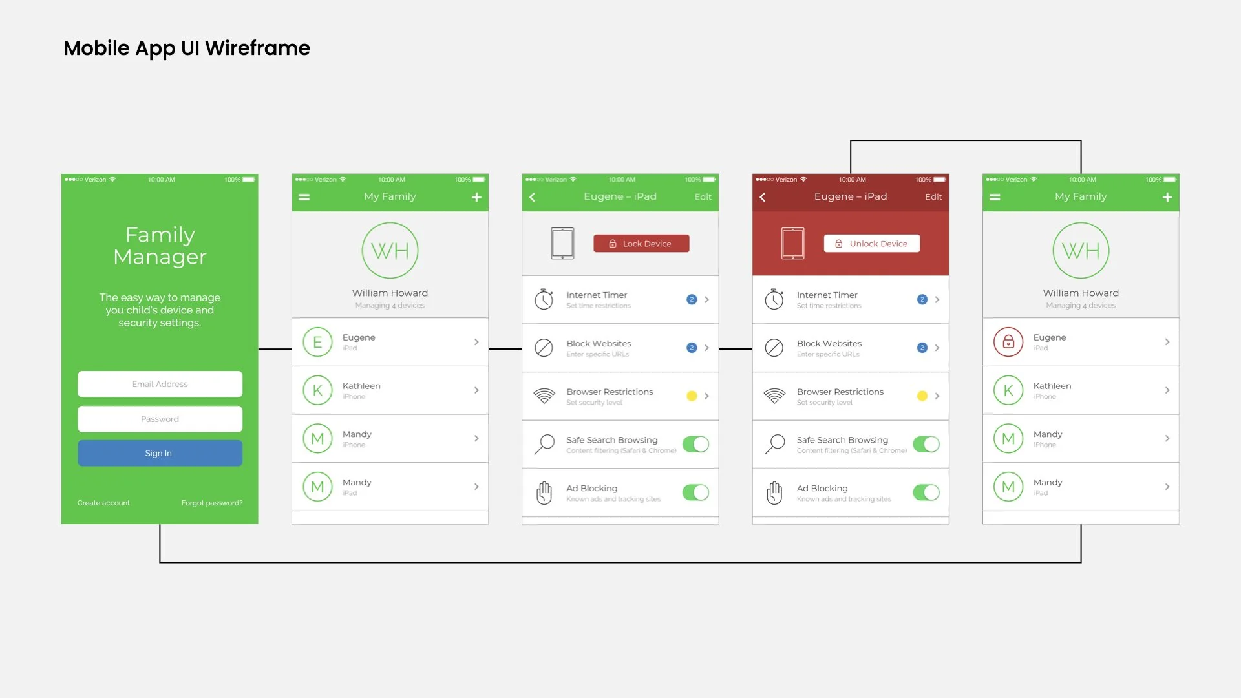Click magnifier icon for Safe Search in red screen
The image size is (1241, 698).
774,444
